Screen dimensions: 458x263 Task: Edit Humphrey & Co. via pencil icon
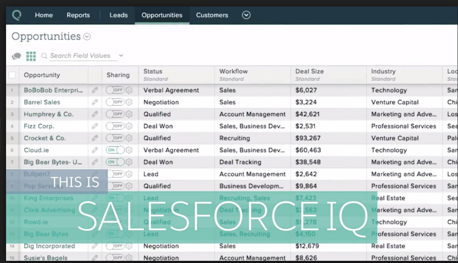coord(95,114)
